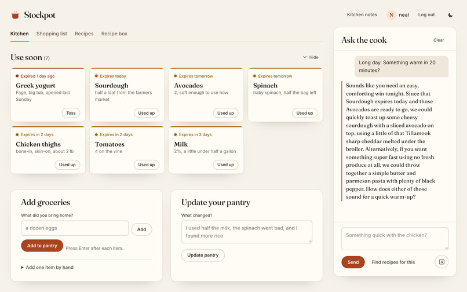Click the Spinach item title

click(x=265, y=86)
